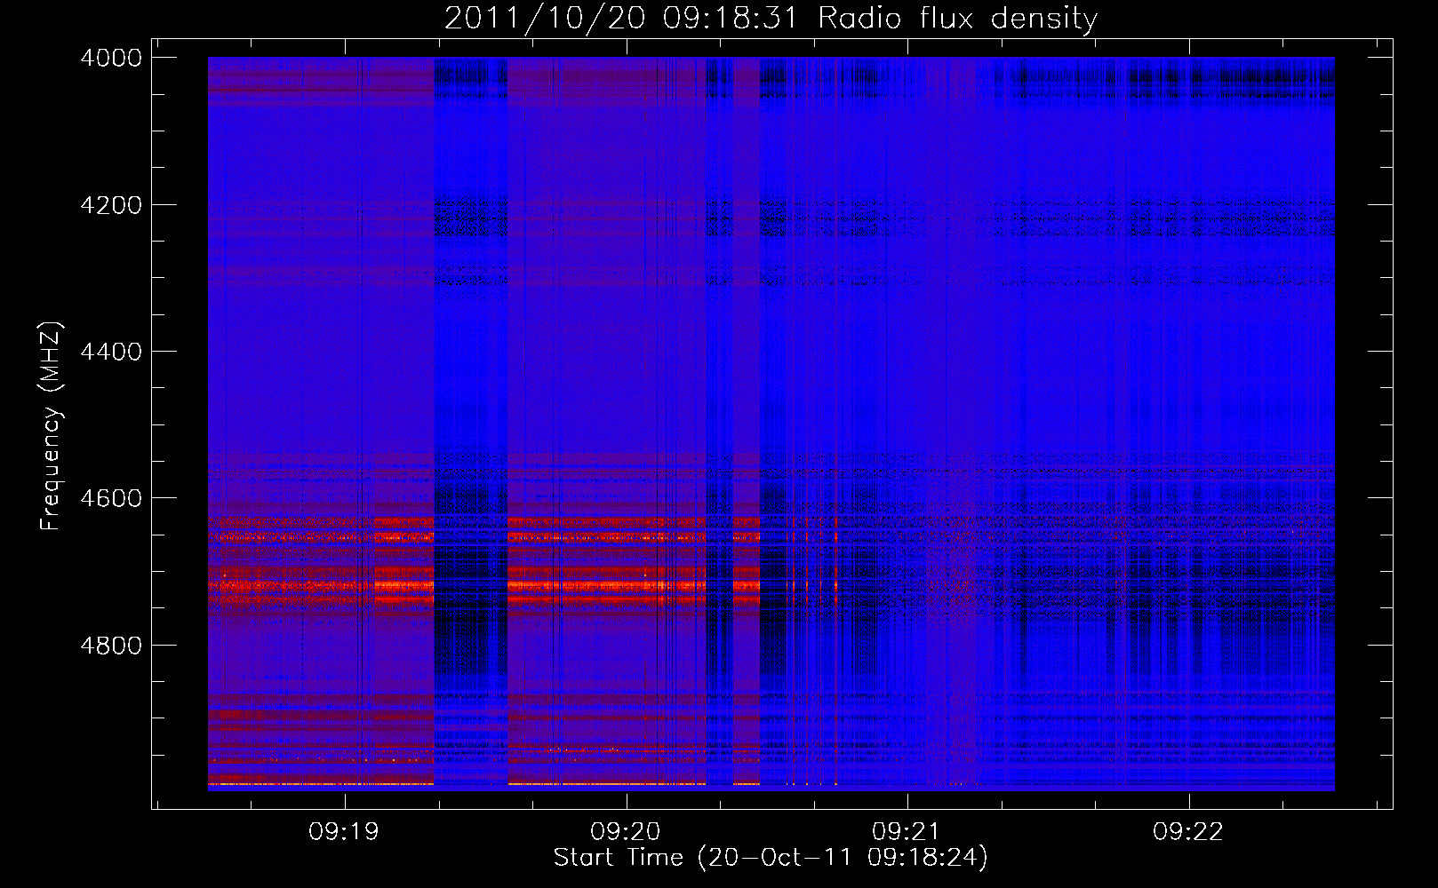This screenshot has height=888, width=1438.
Task: Click the 09:19 time axis label
Action: tap(344, 832)
